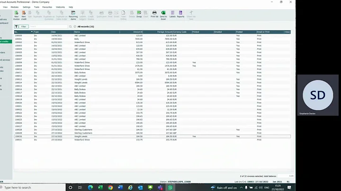Sort by the Emailed column header
The image size is (341, 191).
pos(224,32)
